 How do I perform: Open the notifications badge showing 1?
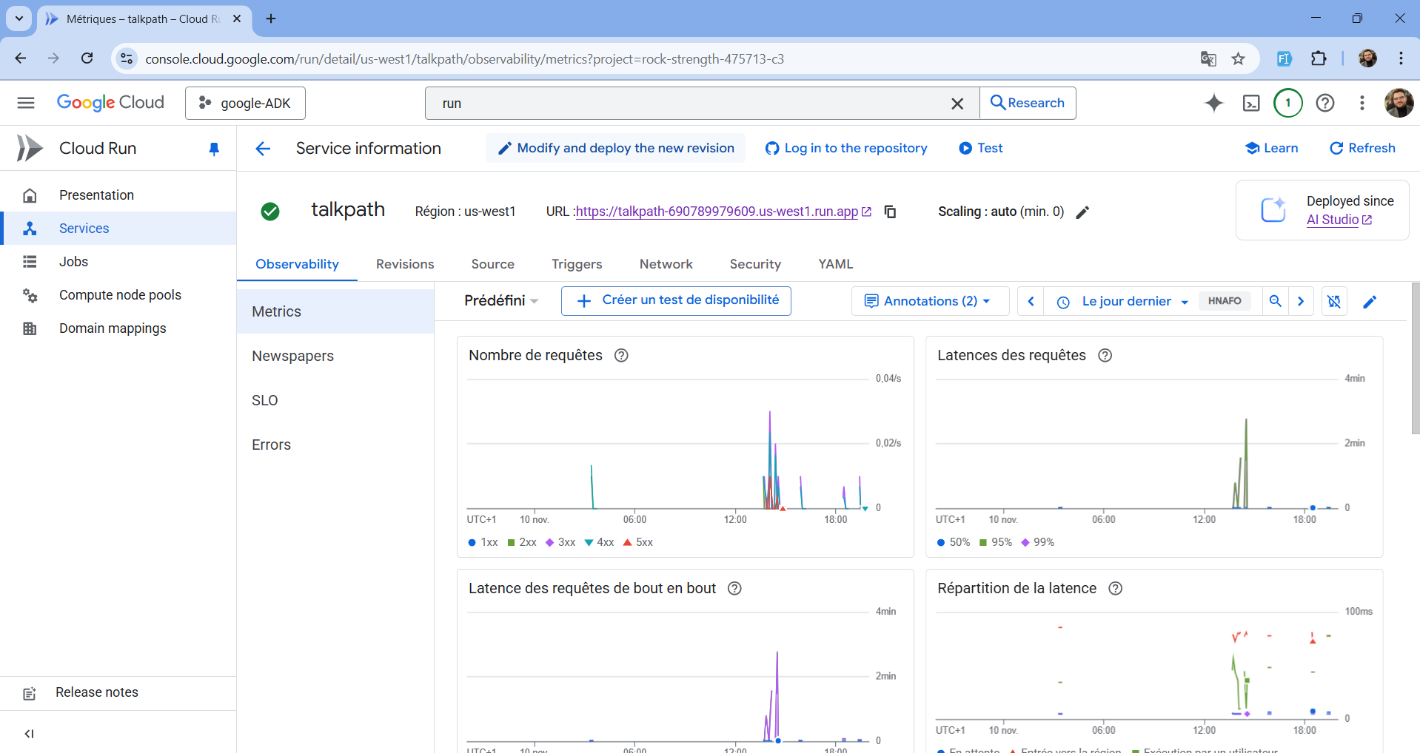[x=1288, y=103]
